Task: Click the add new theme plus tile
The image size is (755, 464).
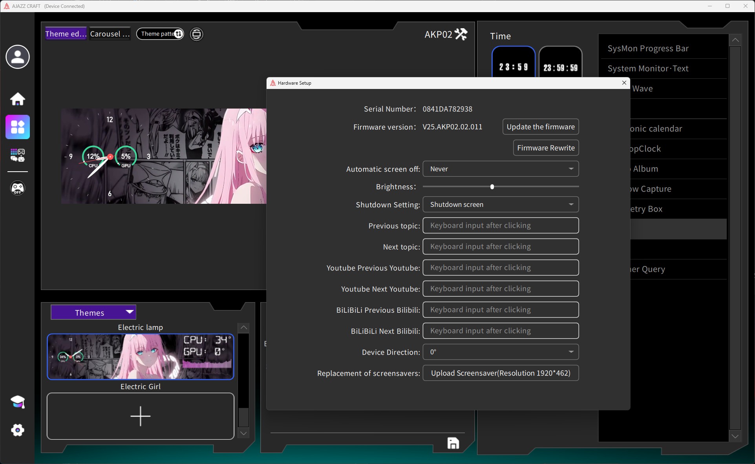Action: tap(141, 416)
